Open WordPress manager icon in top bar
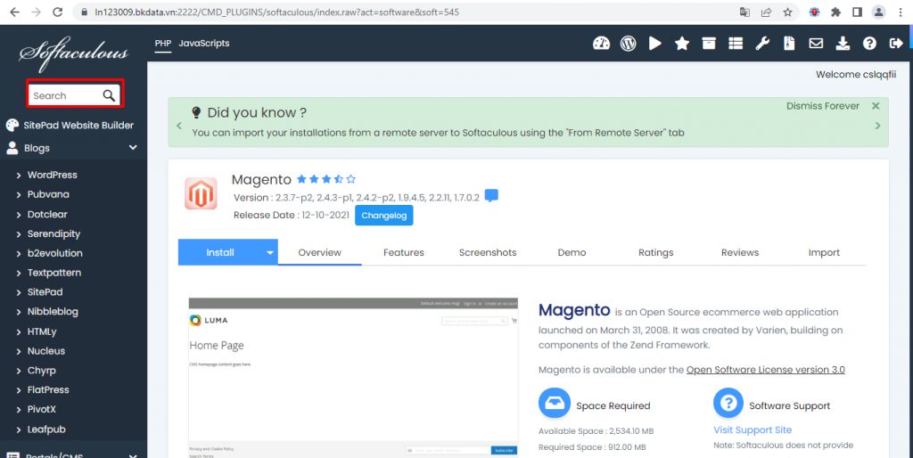Image resolution: width=913 pixels, height=458 pixels. (x=629, y=43)
